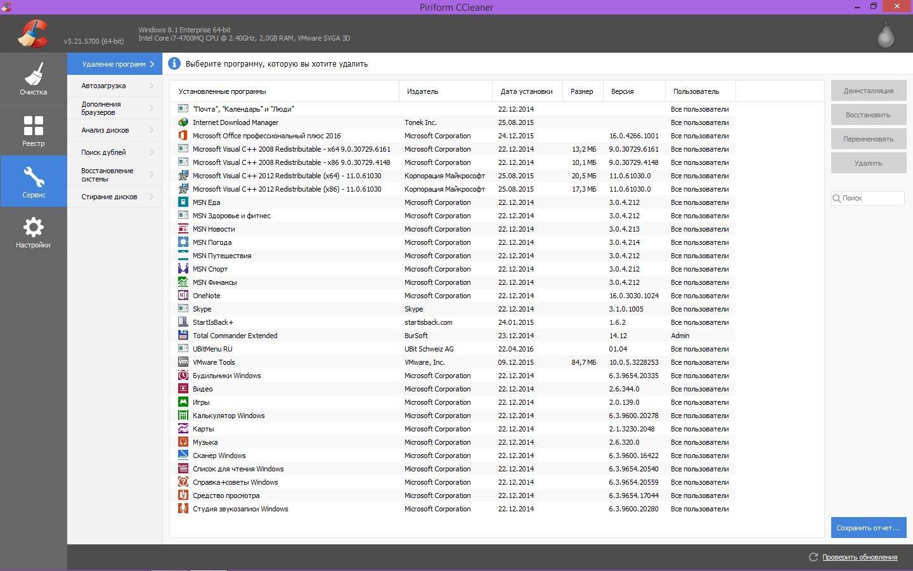Expand the Восстановление системы arrow

click(152, 174)
